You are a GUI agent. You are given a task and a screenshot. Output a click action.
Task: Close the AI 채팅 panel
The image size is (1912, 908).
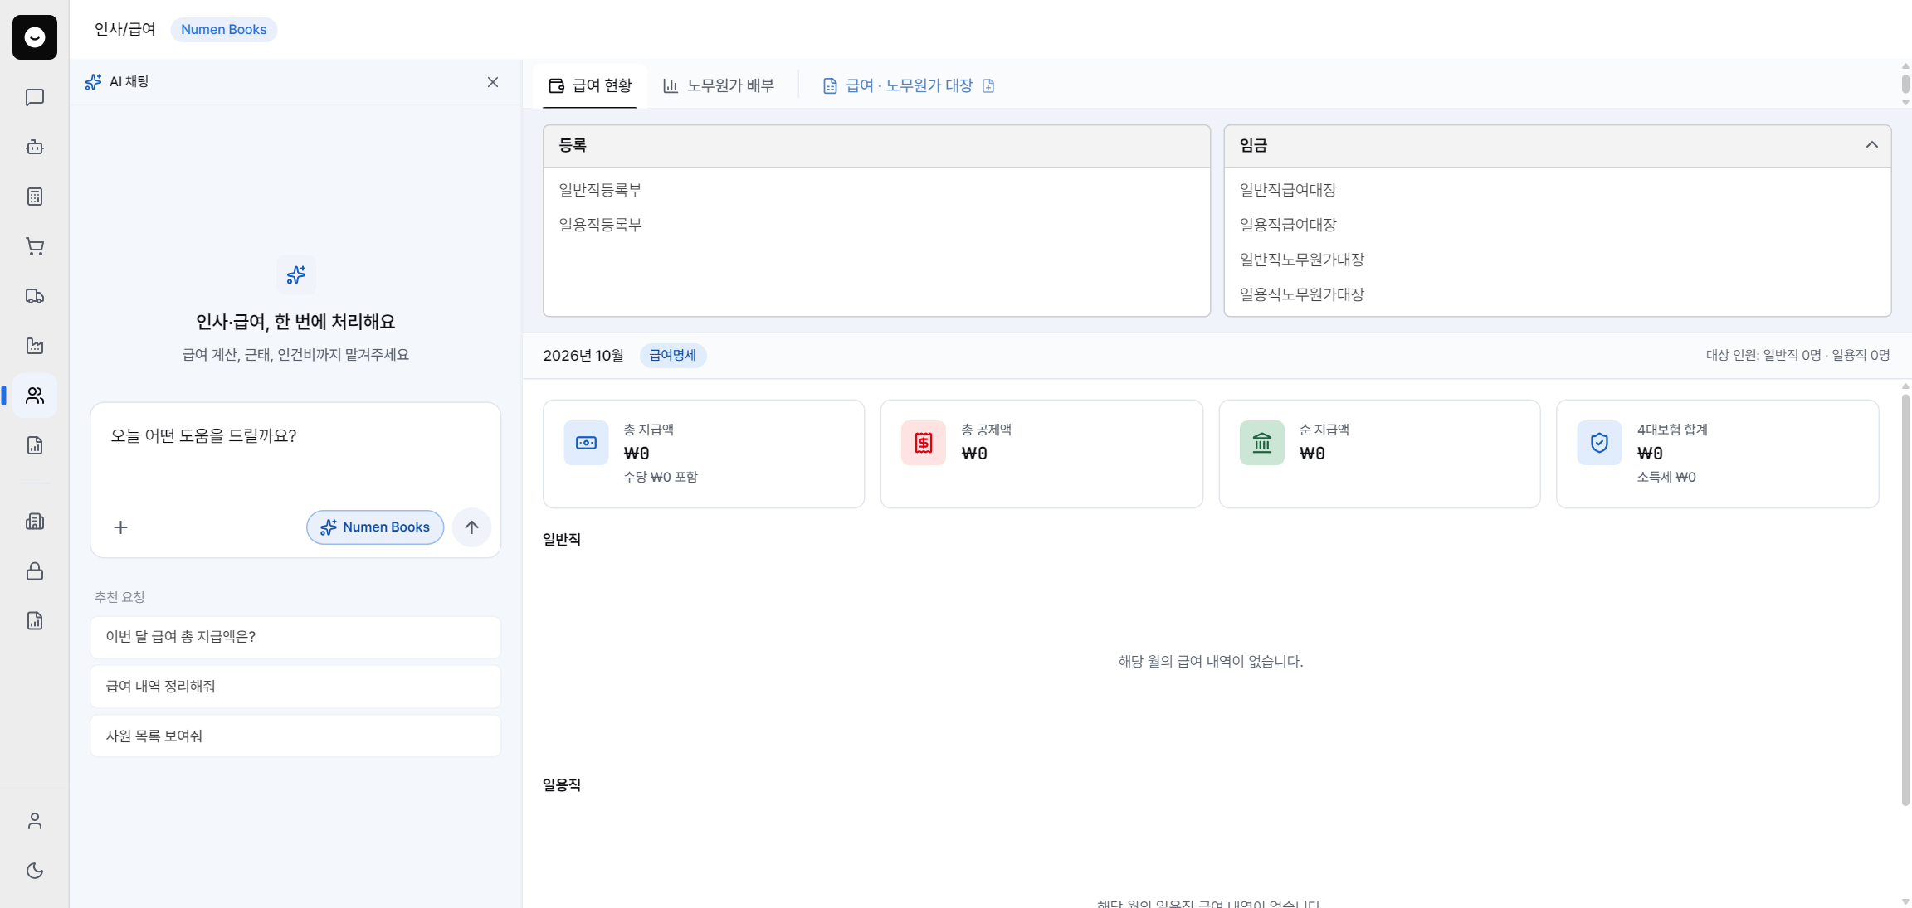(x=493, y=82)
